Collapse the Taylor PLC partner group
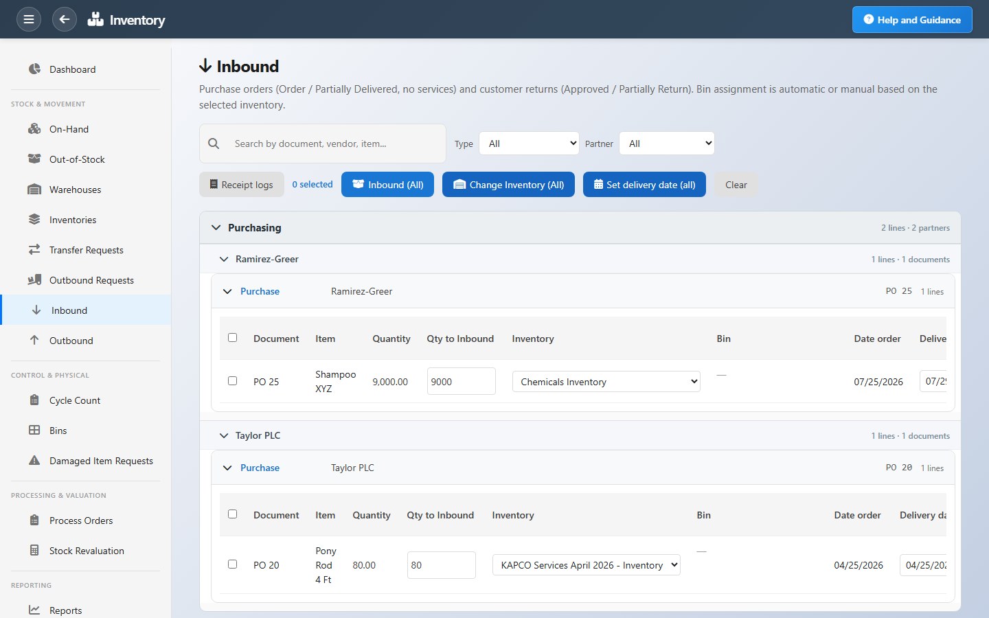The image size is (989, 618). (x=223, y=435)
